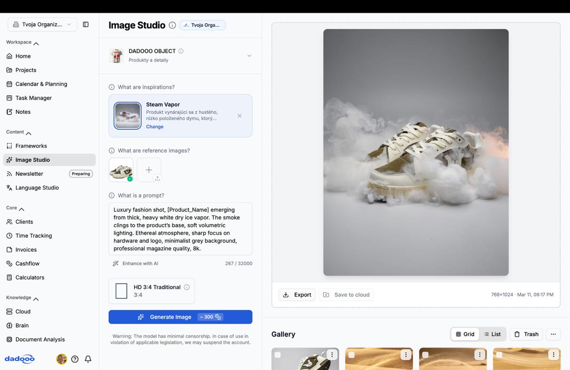This screenshot has height=370, width=570.
Task: Click the notifications bell icon
Action: pyautogui.click(x=88, y=359)
